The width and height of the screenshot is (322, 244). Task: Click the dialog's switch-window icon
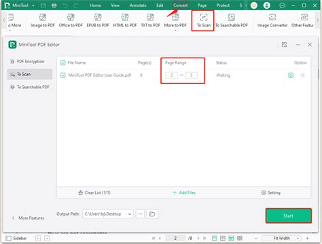(284, 45)
